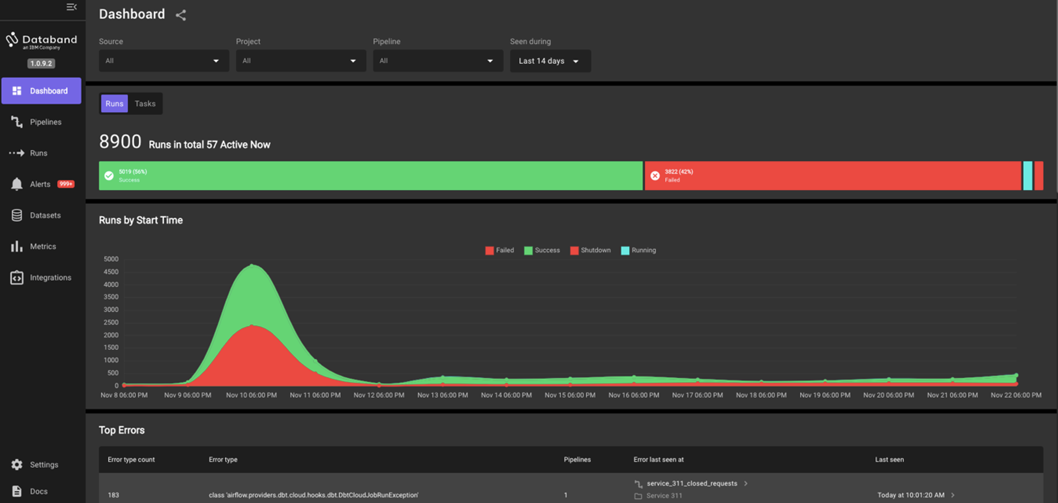
Task: Collapse the sidebar menu icon
Action: point(72,7)
